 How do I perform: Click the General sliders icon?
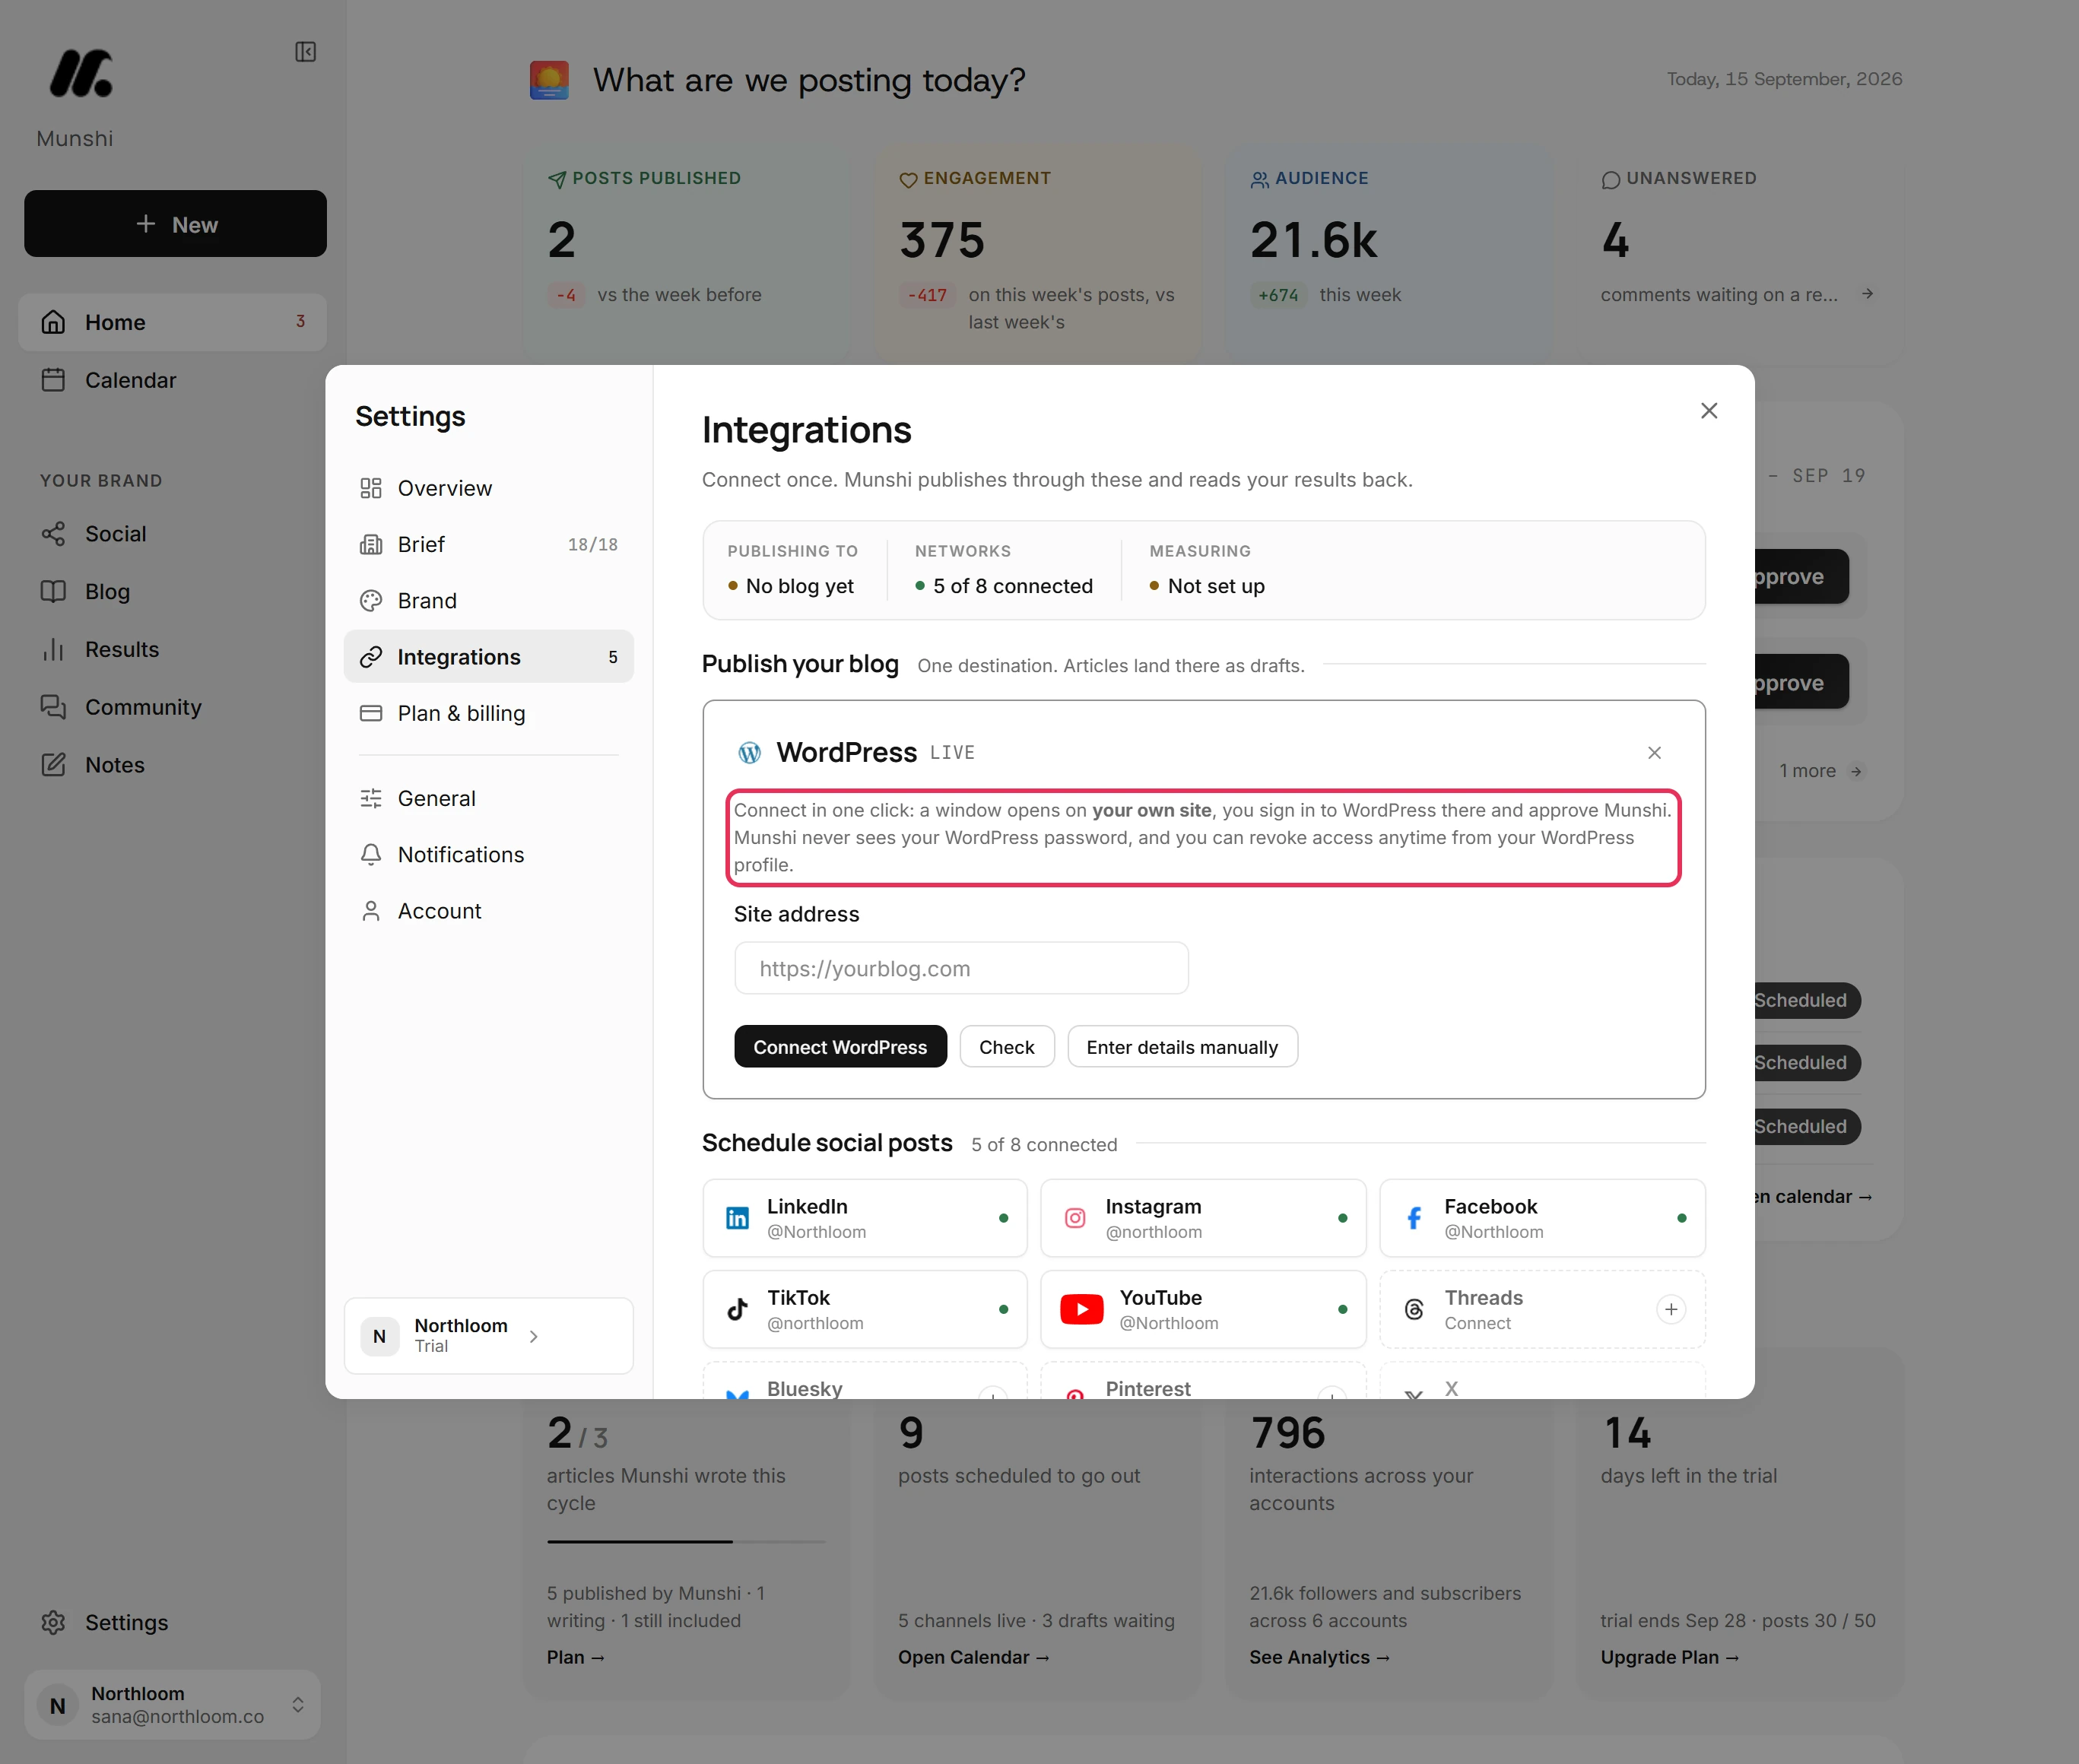[x=371, y=798]
